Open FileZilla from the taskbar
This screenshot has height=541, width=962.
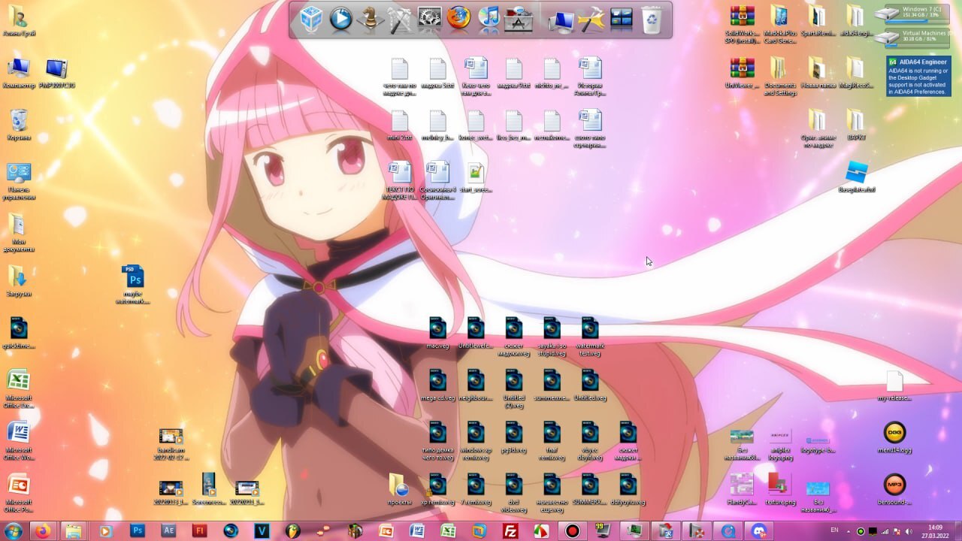(510, 530)
